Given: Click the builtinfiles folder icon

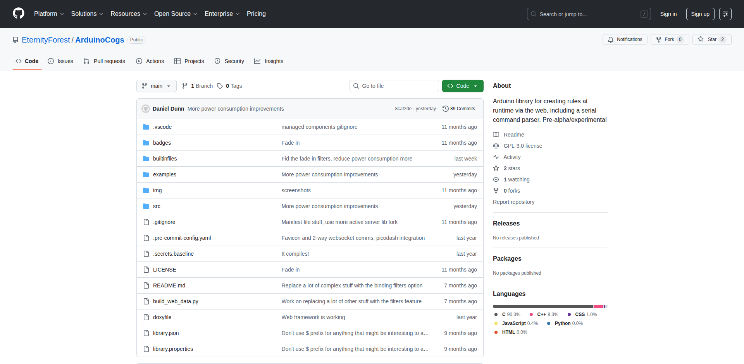Looking at the screenshot, I should [146, 159].
